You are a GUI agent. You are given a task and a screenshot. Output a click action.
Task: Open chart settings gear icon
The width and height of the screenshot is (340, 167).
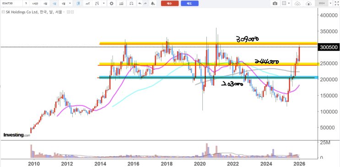point(112,3)
